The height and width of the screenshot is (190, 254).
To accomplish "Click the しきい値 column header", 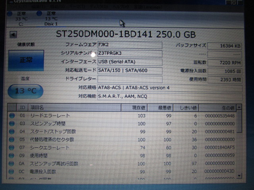I will [x=186, y=108].
